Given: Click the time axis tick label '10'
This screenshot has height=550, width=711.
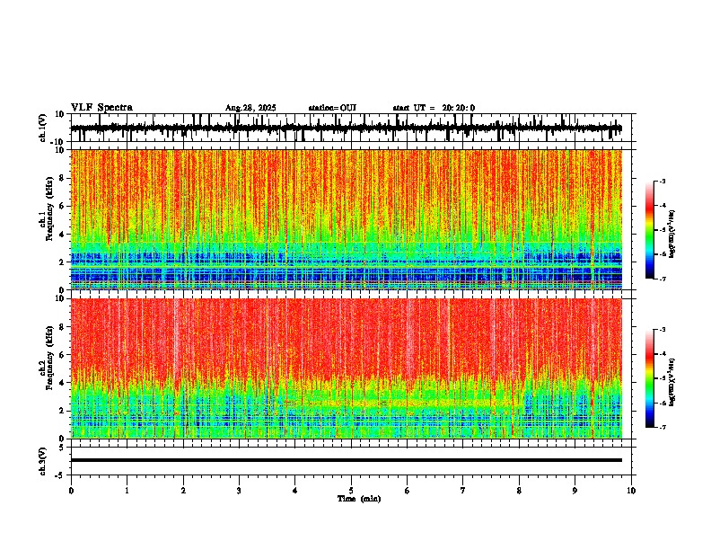Looking at the screenshot, I should click(x=631, y=491).
